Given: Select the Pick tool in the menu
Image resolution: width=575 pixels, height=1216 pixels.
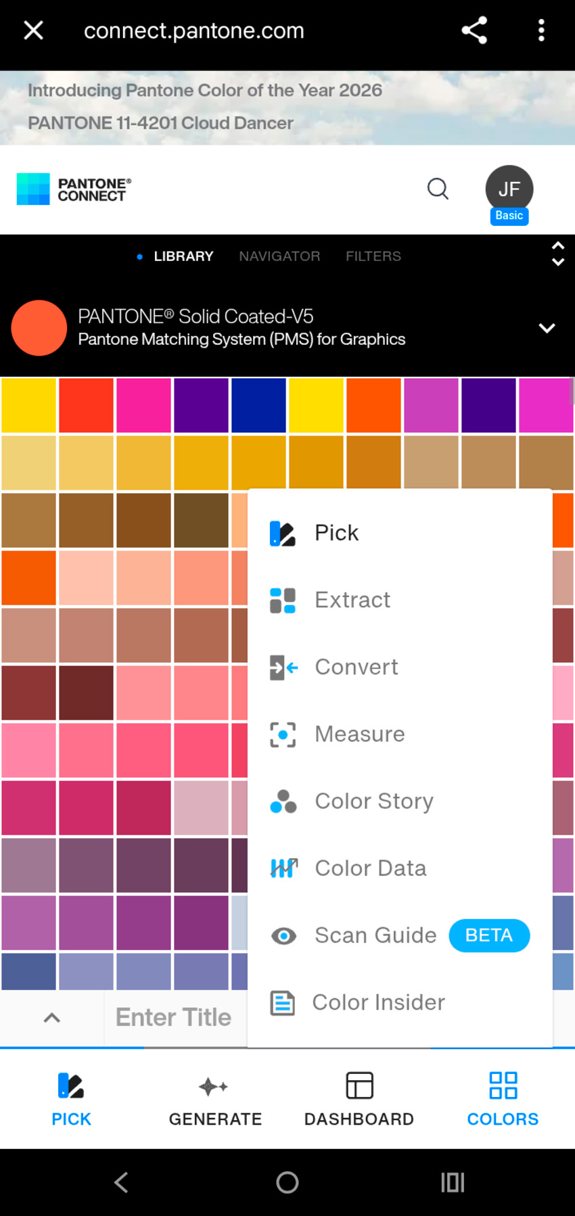Looking at the screenshot, I should pos(336,533).
